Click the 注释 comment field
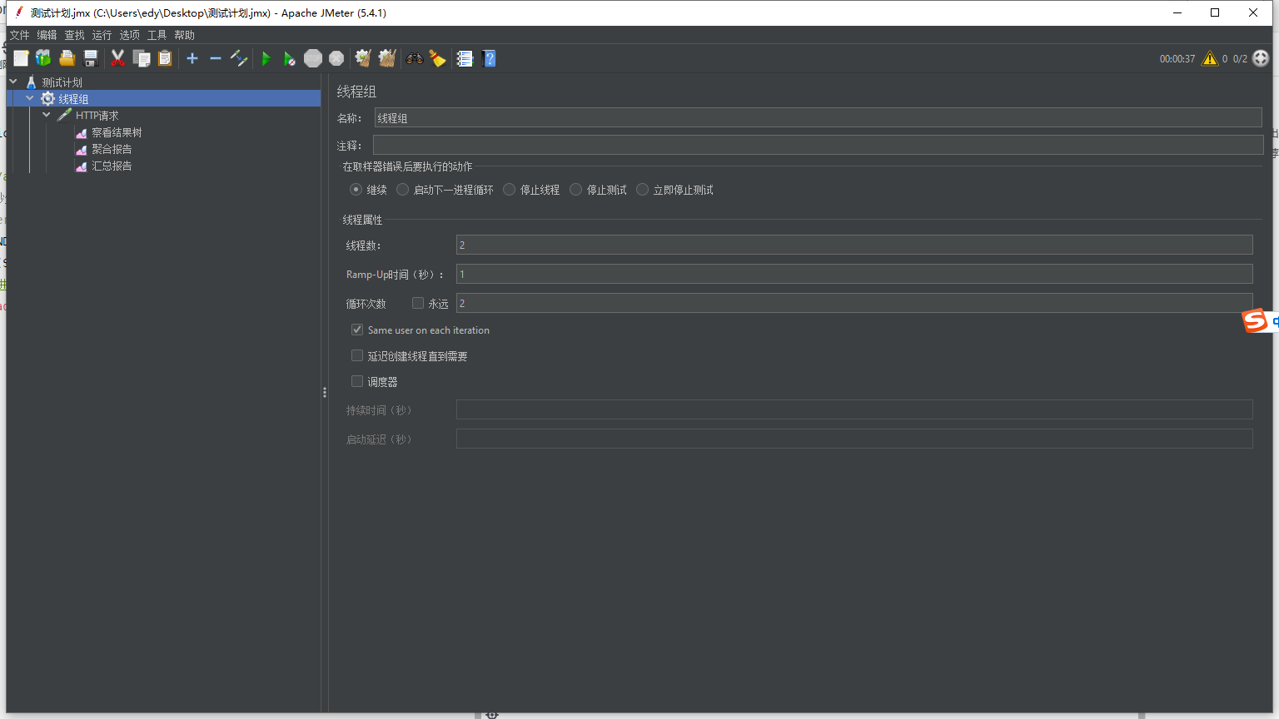Viewport: 1279px width, 719px height. [818, 145]
